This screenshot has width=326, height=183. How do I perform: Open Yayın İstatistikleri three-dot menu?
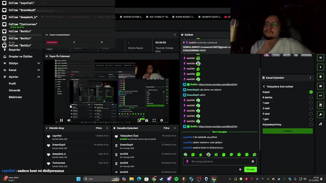[x=175, y=35]
